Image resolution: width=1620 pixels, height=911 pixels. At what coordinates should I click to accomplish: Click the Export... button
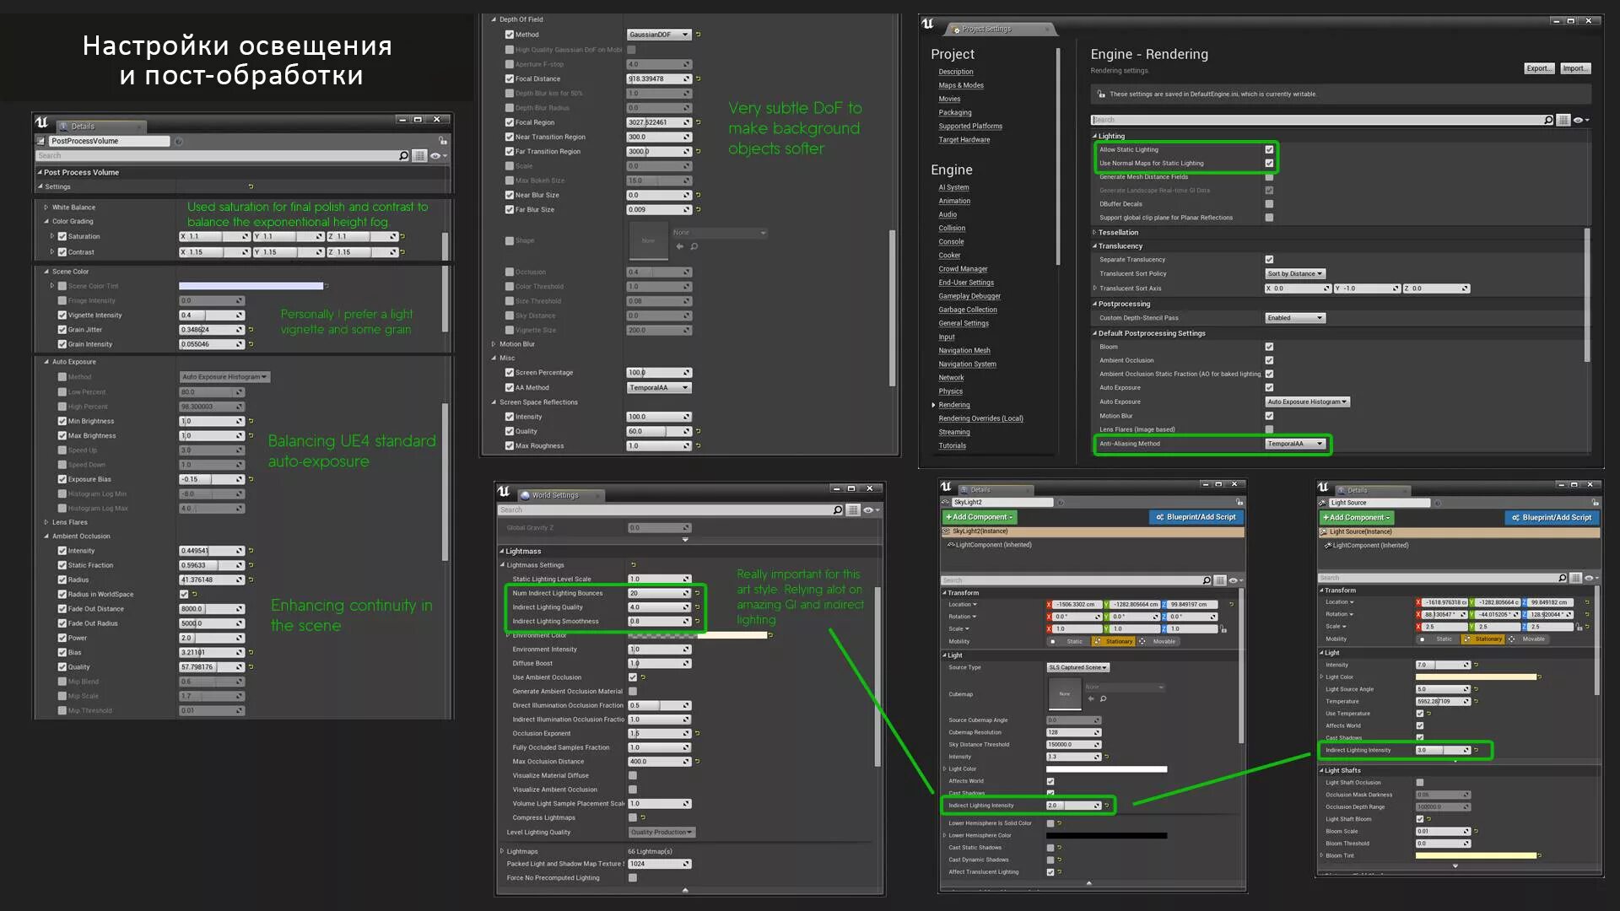1538,68
